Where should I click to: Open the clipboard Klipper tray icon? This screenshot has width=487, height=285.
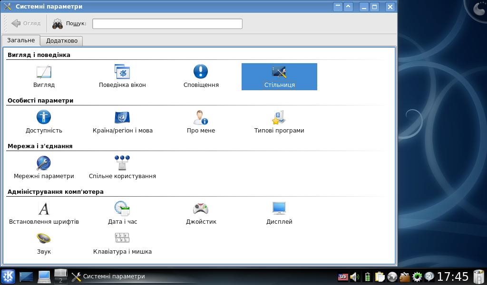[x=380, y=276]
